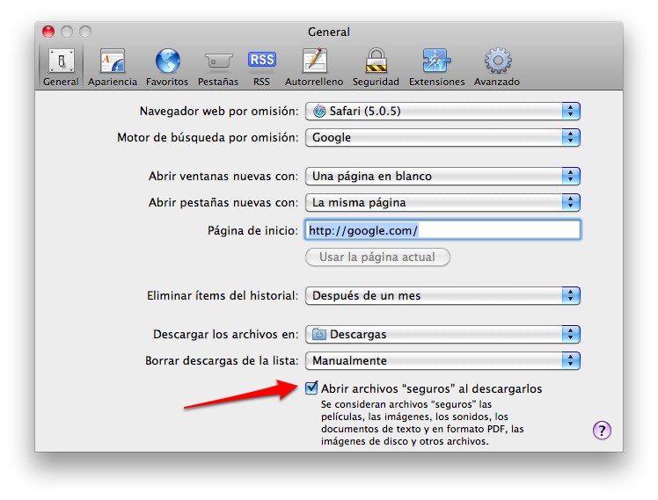658x500 pixels.
Task: Click the Página de inicio URL field
Action: click(442, 229)
